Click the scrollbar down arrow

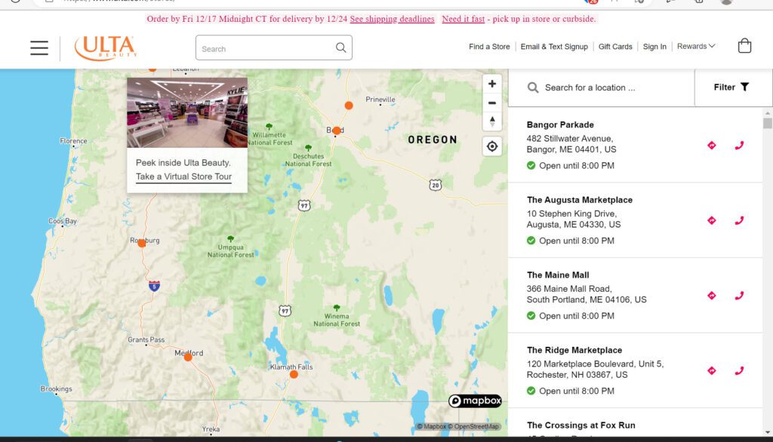click(767, 432)
